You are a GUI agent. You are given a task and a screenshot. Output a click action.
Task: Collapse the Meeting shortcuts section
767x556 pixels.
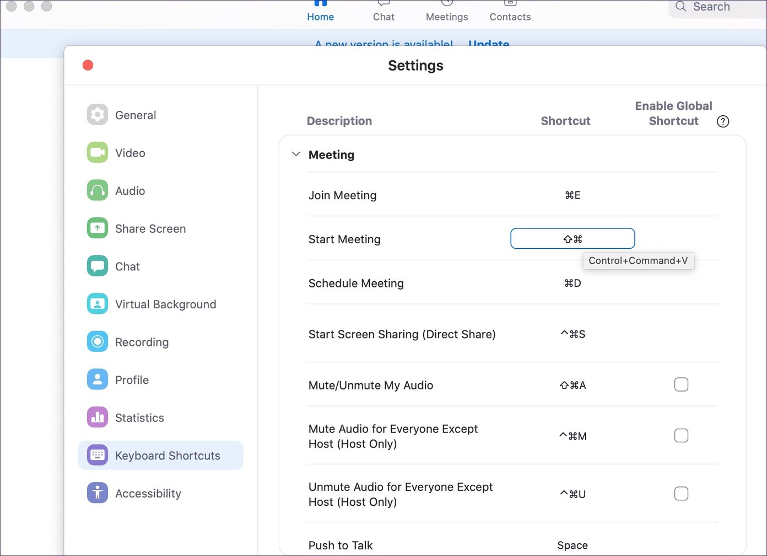pos(296,154)
